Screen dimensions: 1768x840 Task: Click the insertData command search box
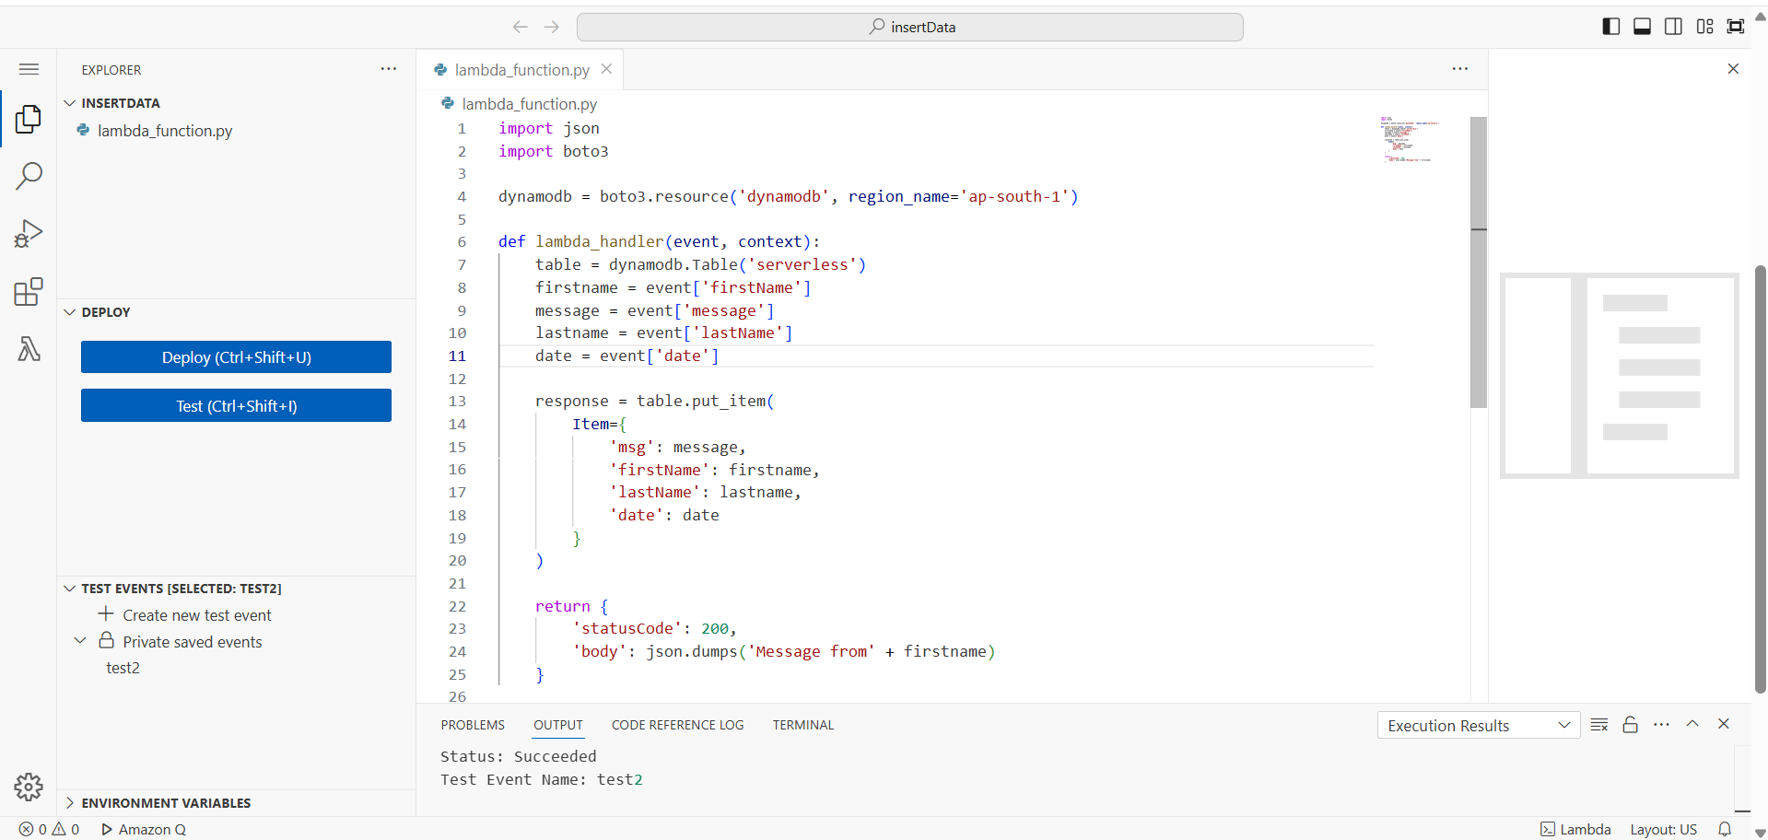coord(909,27)
